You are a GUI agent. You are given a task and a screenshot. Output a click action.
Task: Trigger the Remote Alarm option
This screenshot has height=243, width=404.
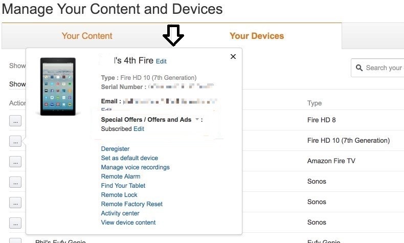click(x=120, y=176)
